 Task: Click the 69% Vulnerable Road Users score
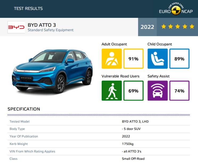134,91
